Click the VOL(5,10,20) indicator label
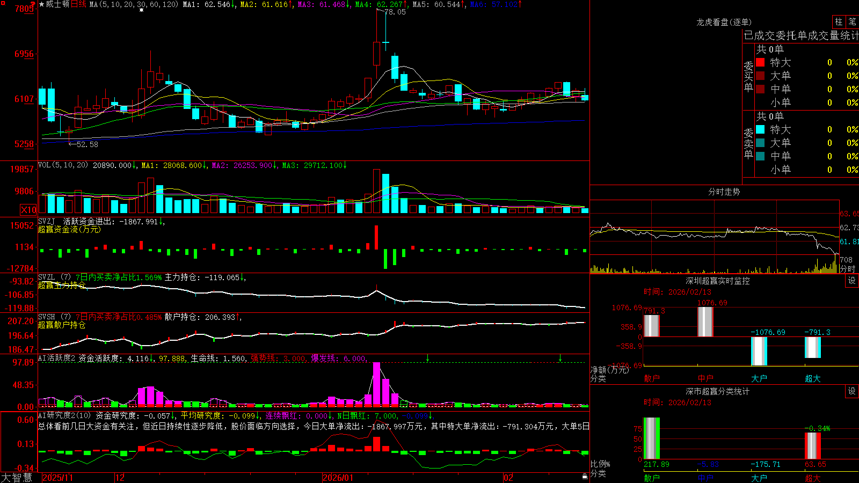Viewport: 859px width, 483px height. coord(63,165)
